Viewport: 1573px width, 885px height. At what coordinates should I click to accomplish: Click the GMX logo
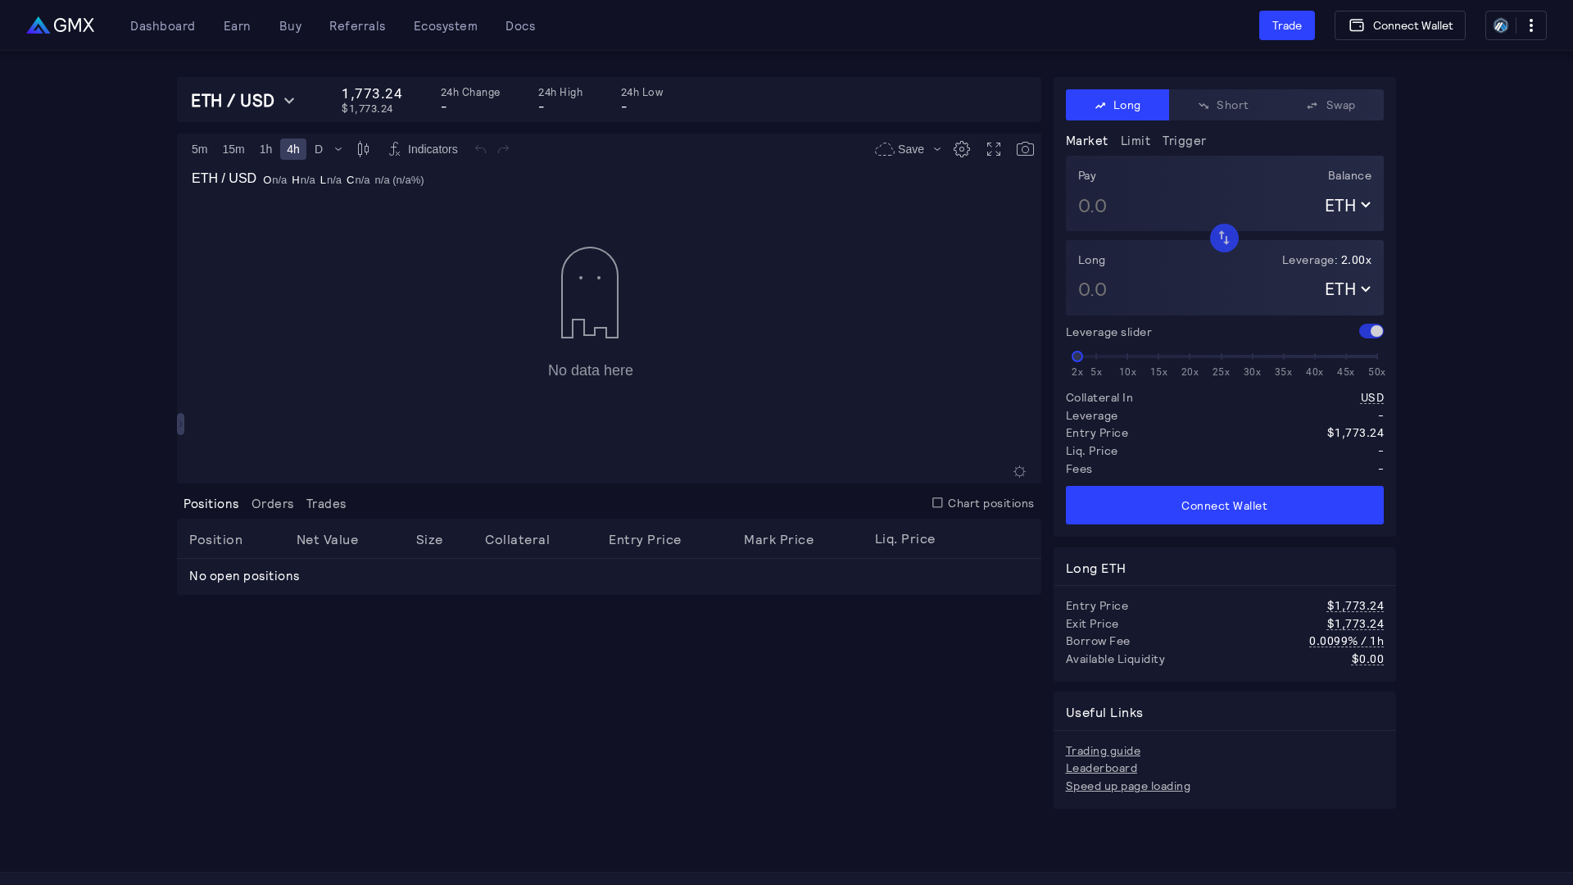click(60, 25)
